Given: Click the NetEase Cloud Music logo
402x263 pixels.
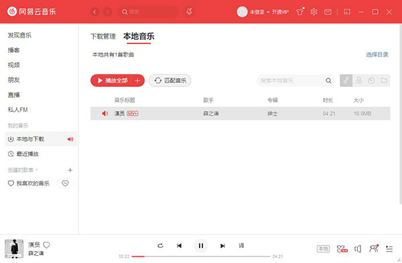Looking at the screenshot, I should pyautogui.click(x=31, y=11).
